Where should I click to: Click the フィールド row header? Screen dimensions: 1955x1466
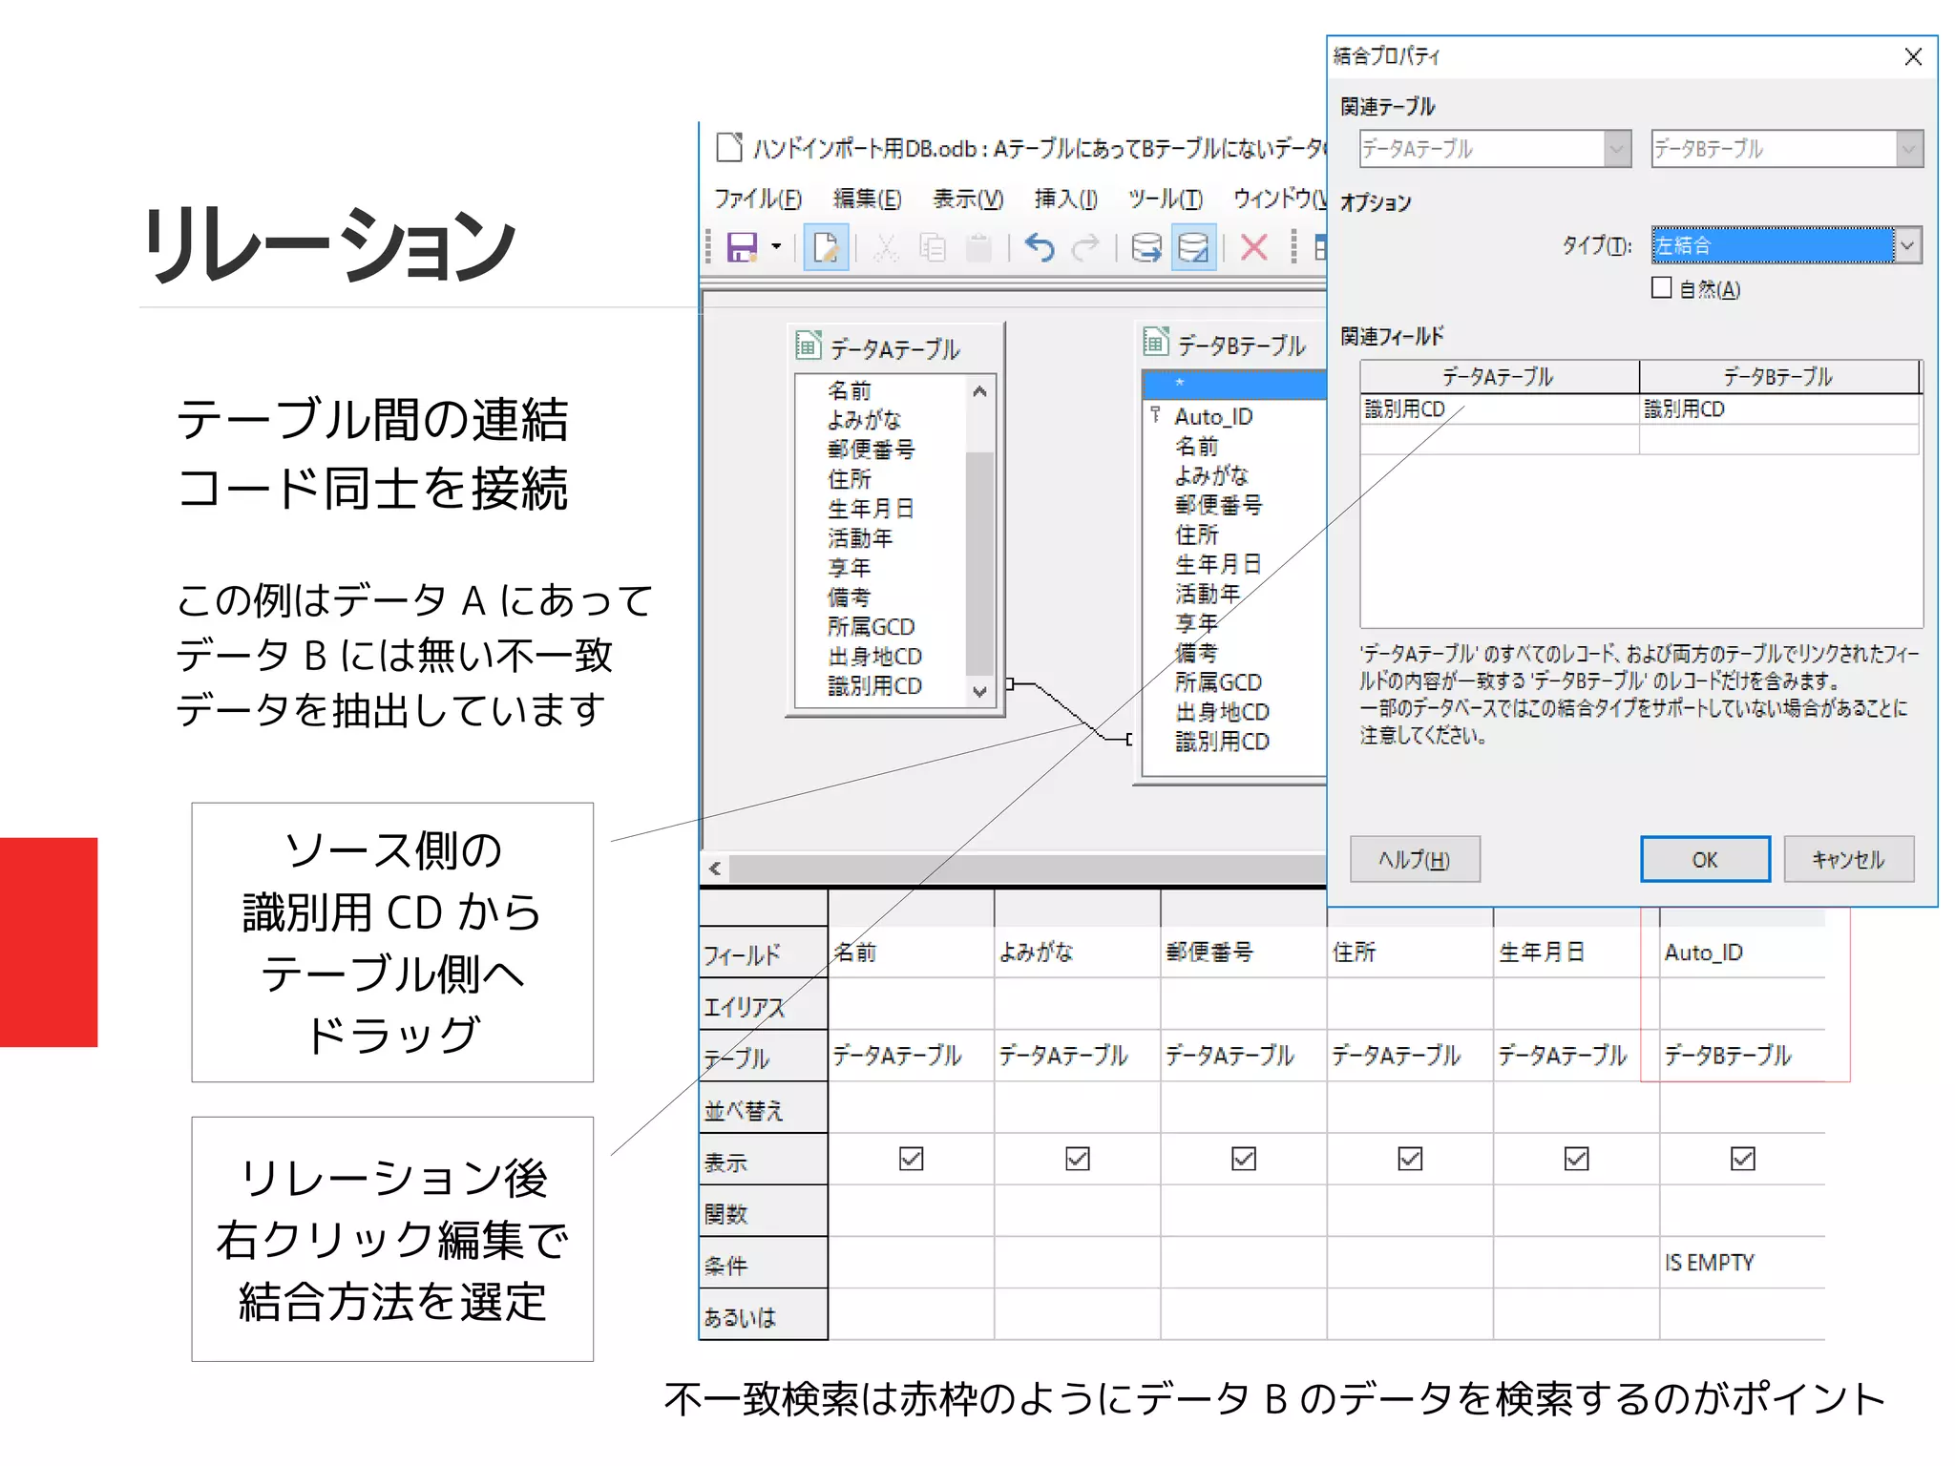(x=763, y=953)
